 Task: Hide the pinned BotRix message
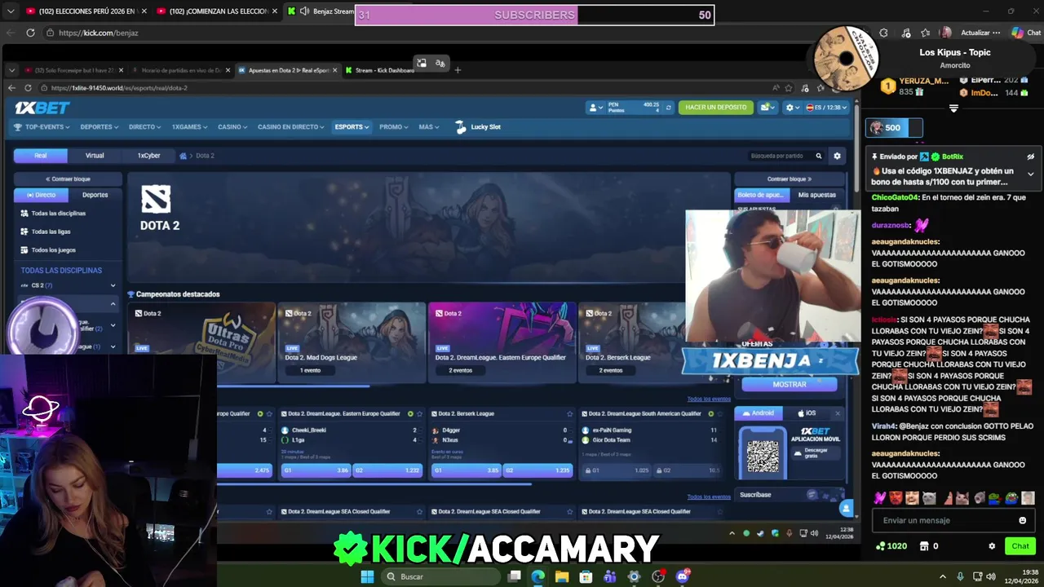[x=1030, y=157]
